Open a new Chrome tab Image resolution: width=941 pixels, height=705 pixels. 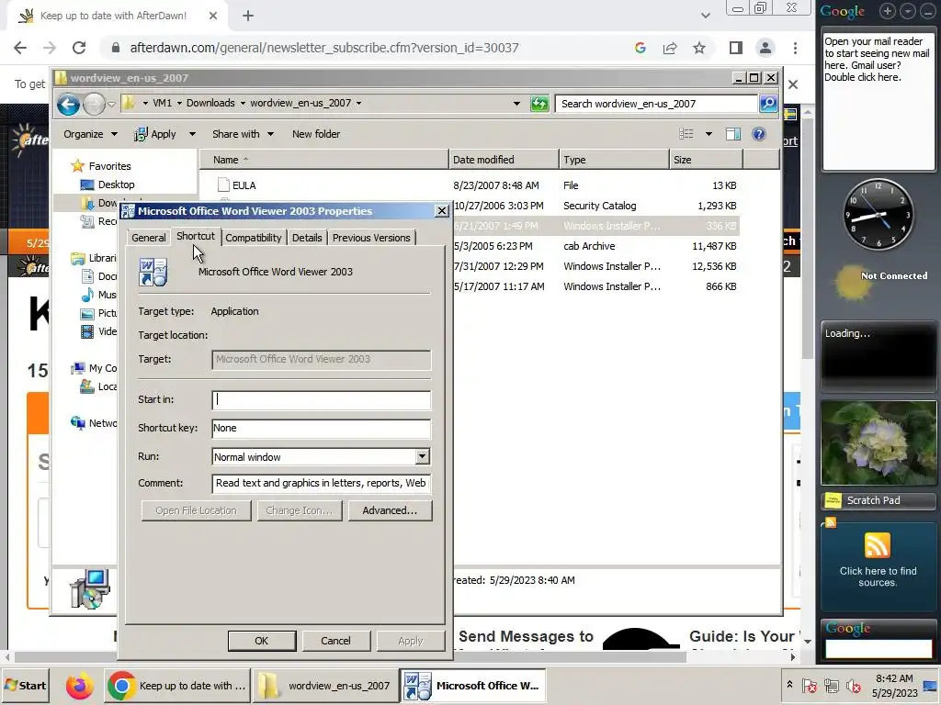coord(248,17)
